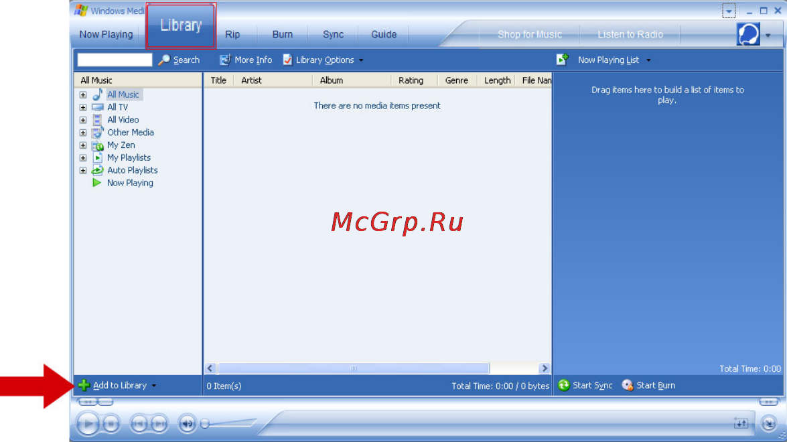Click the More Info icon
Screen dimensions: 787x442
coord(224,60)
